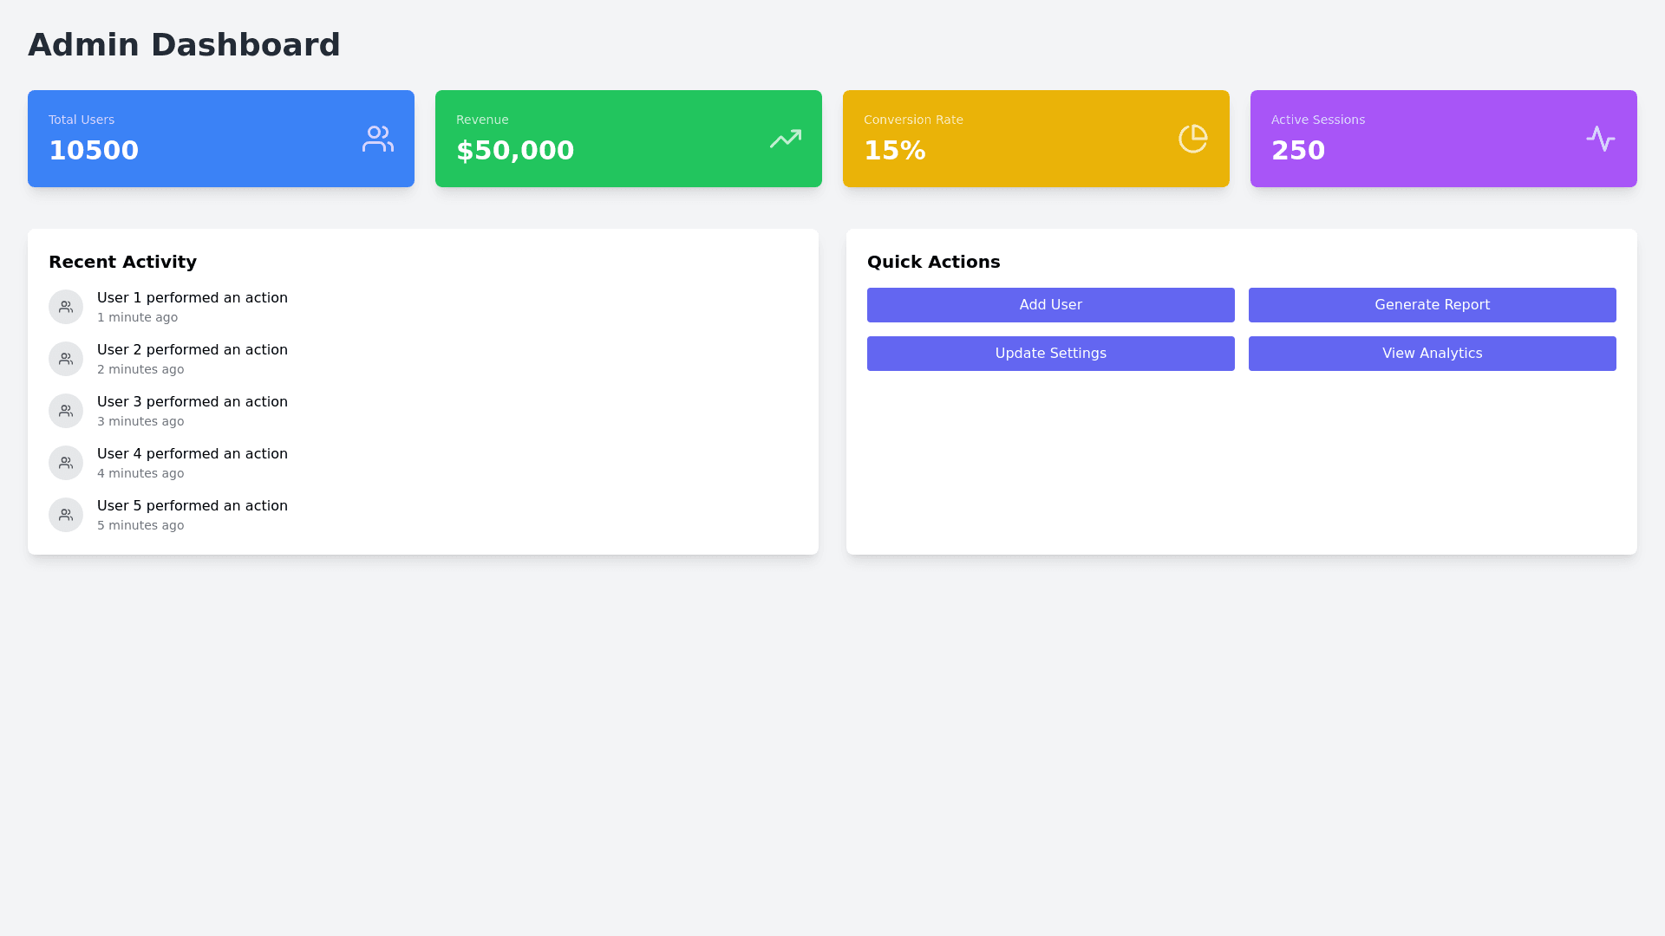The image size is (1665, 936).
Task: Select the "User 5 performed an action" entry
Action: (192, 506)
